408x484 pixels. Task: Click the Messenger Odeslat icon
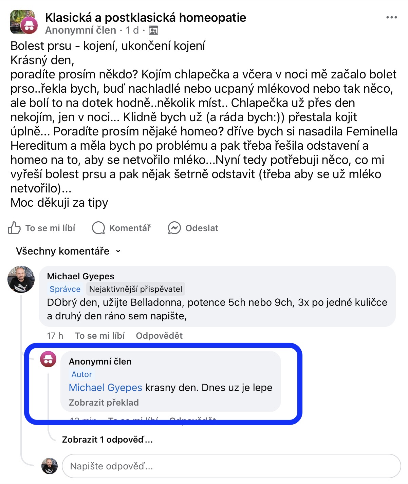174,228
